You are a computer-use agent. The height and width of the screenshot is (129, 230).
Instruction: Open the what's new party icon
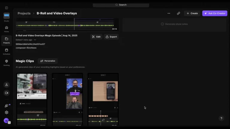(x=7, y=106)
